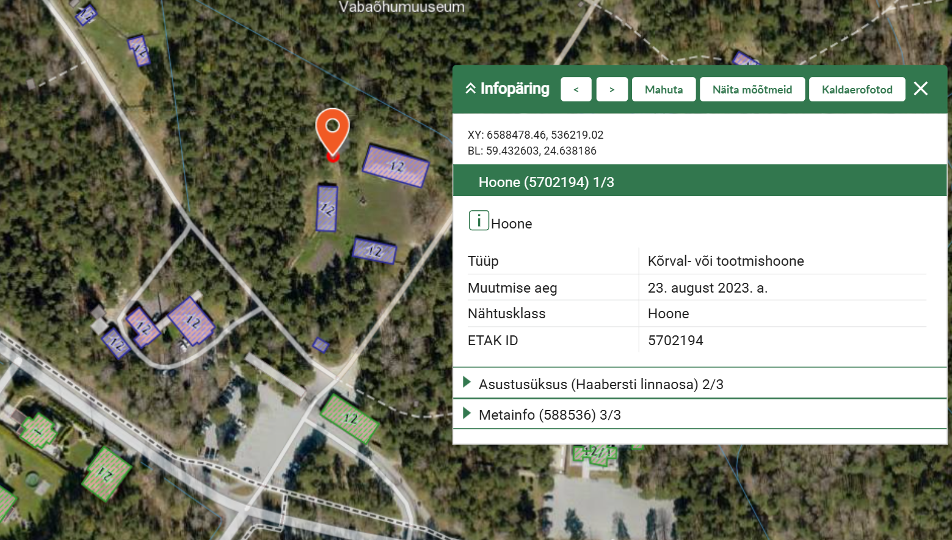
Task: Click the Tüüp value Kõrval- või tootmishoone
Action: [x=725, y=261]
